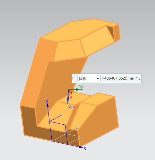This screenshot has width=155, height=160.
Task: Select the small gray point marker
Action: click(x=77, y=128)
